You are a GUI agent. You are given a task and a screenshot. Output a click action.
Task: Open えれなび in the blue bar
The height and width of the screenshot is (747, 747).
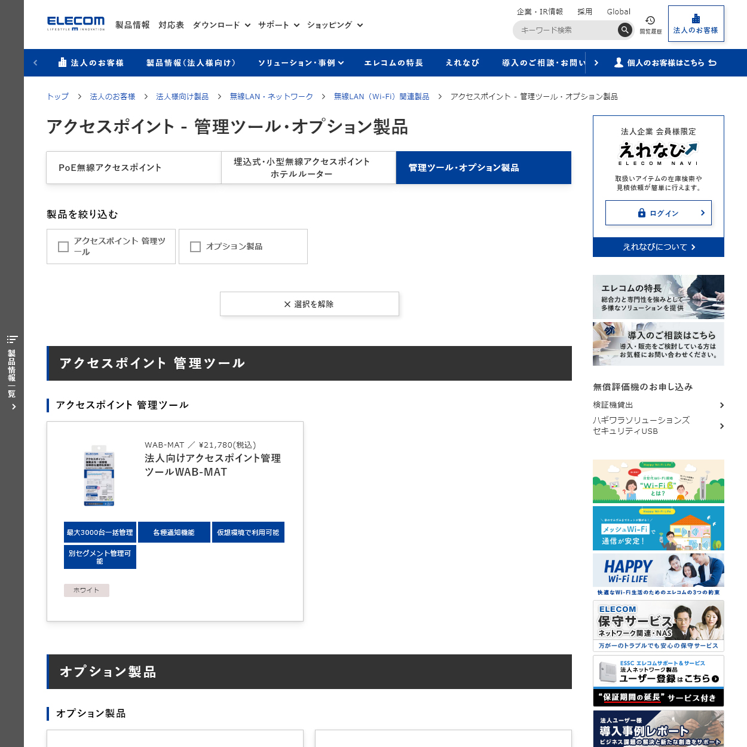[463, 63]
